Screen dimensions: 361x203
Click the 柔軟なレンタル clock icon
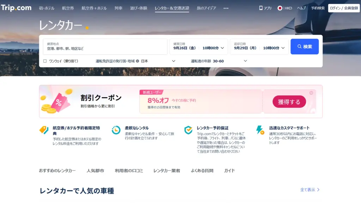116,130
